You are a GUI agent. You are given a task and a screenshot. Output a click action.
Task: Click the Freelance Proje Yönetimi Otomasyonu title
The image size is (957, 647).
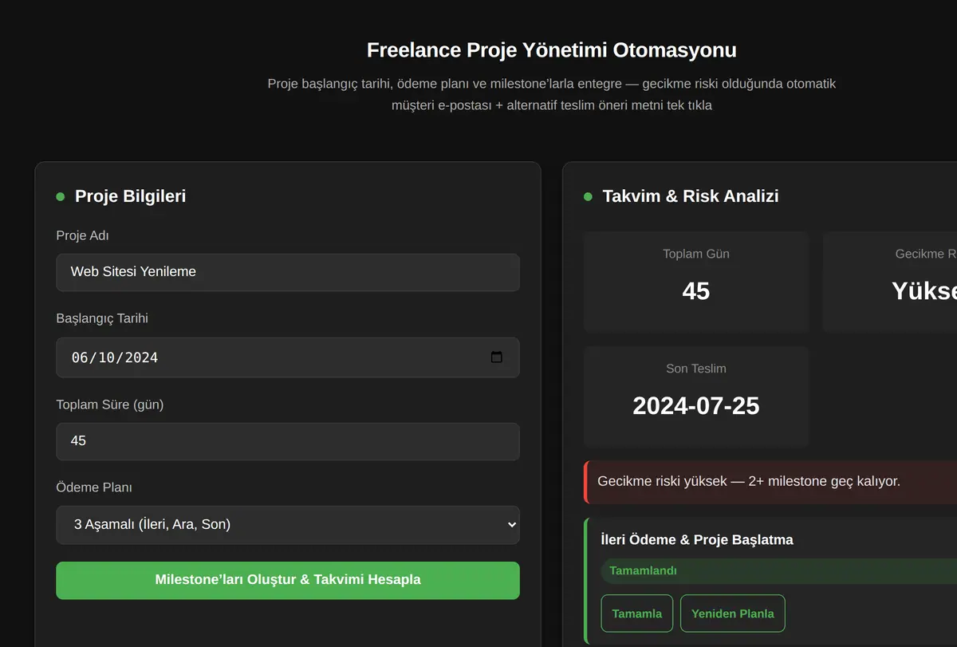pos(552,50)
